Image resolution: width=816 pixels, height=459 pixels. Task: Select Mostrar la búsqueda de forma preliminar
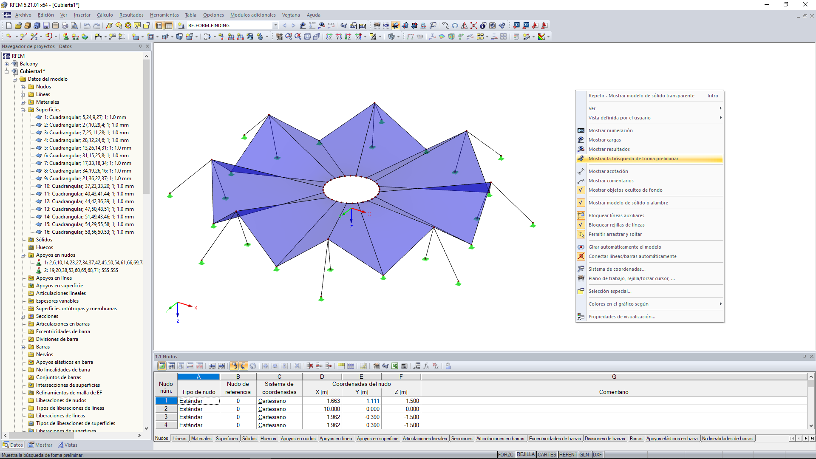click(x=633, y=159)
